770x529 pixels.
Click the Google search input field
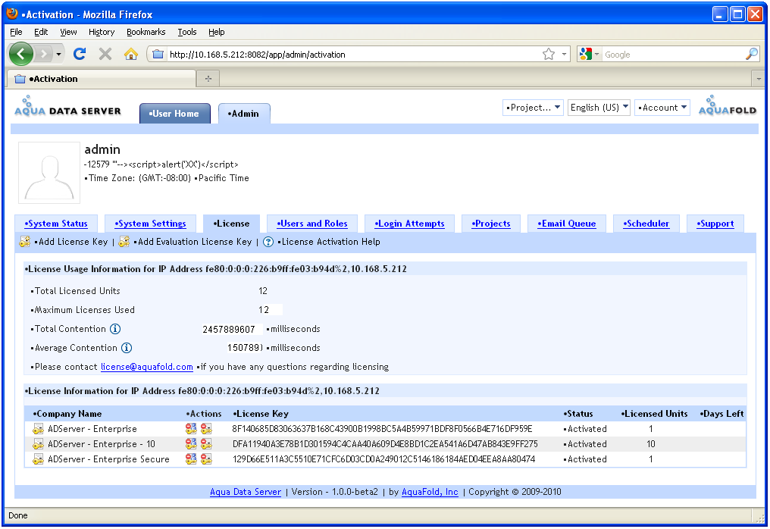pyautogui.click(x=673, y=55)
